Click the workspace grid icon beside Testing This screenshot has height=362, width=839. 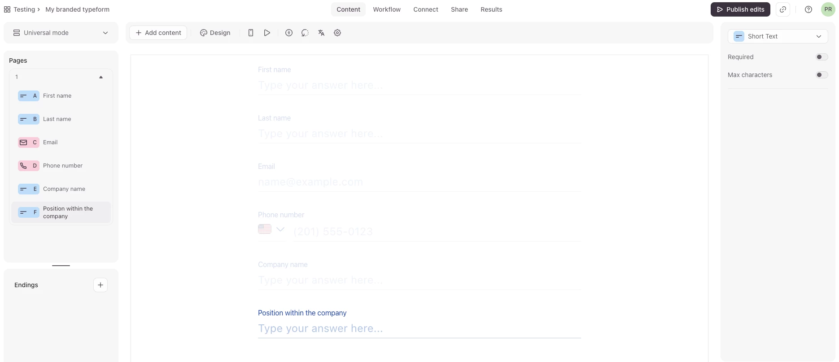(7, 9)
